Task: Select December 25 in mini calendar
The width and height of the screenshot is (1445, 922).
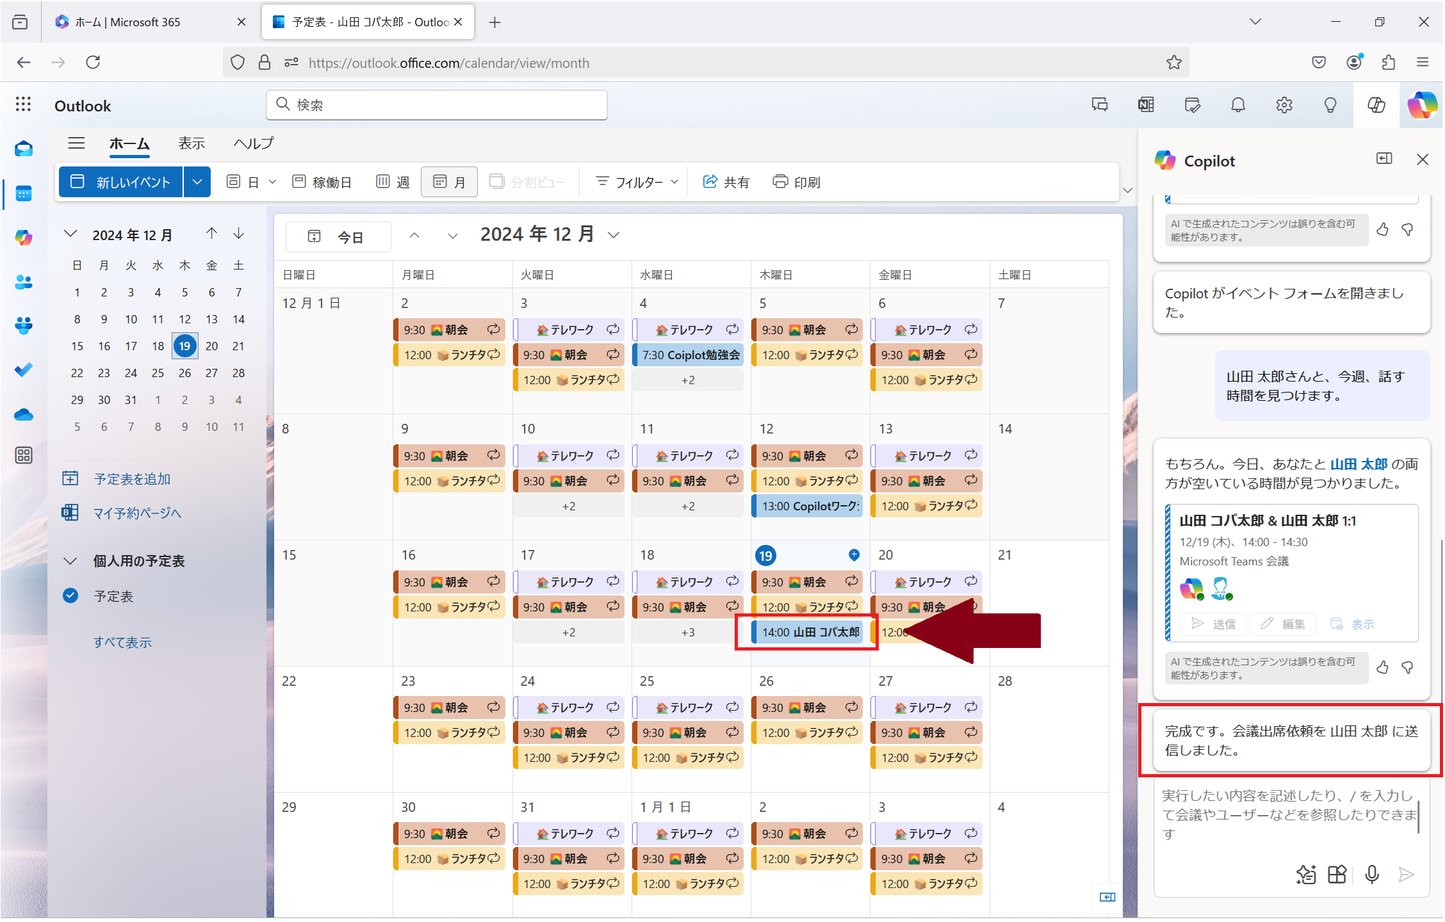Action: point(158,373)
